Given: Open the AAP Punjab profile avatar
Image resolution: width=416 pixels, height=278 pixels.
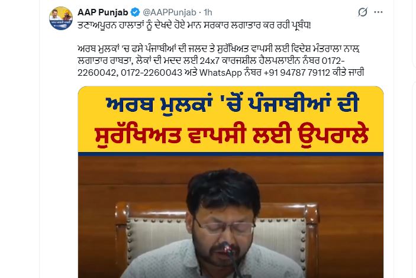Looking at the screenshot, I should [x=61, y=18].
